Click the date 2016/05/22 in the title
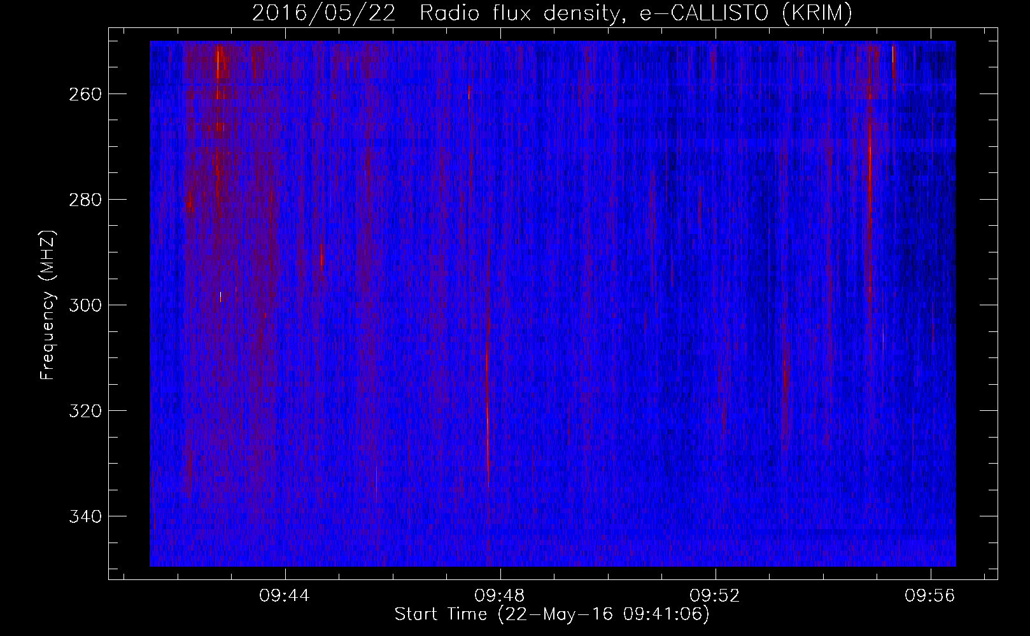1030x636 pixels. 323,13
